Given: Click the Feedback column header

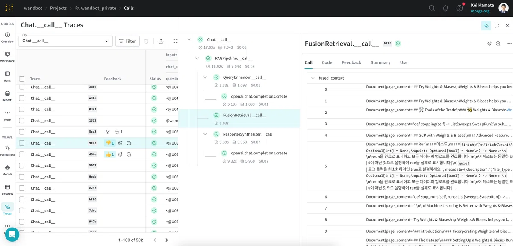Looking at the screenshot, I should pos(113,79).
